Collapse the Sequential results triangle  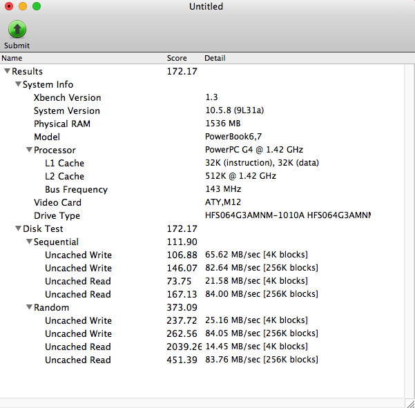pyautogui.click(x=29, y=242)
